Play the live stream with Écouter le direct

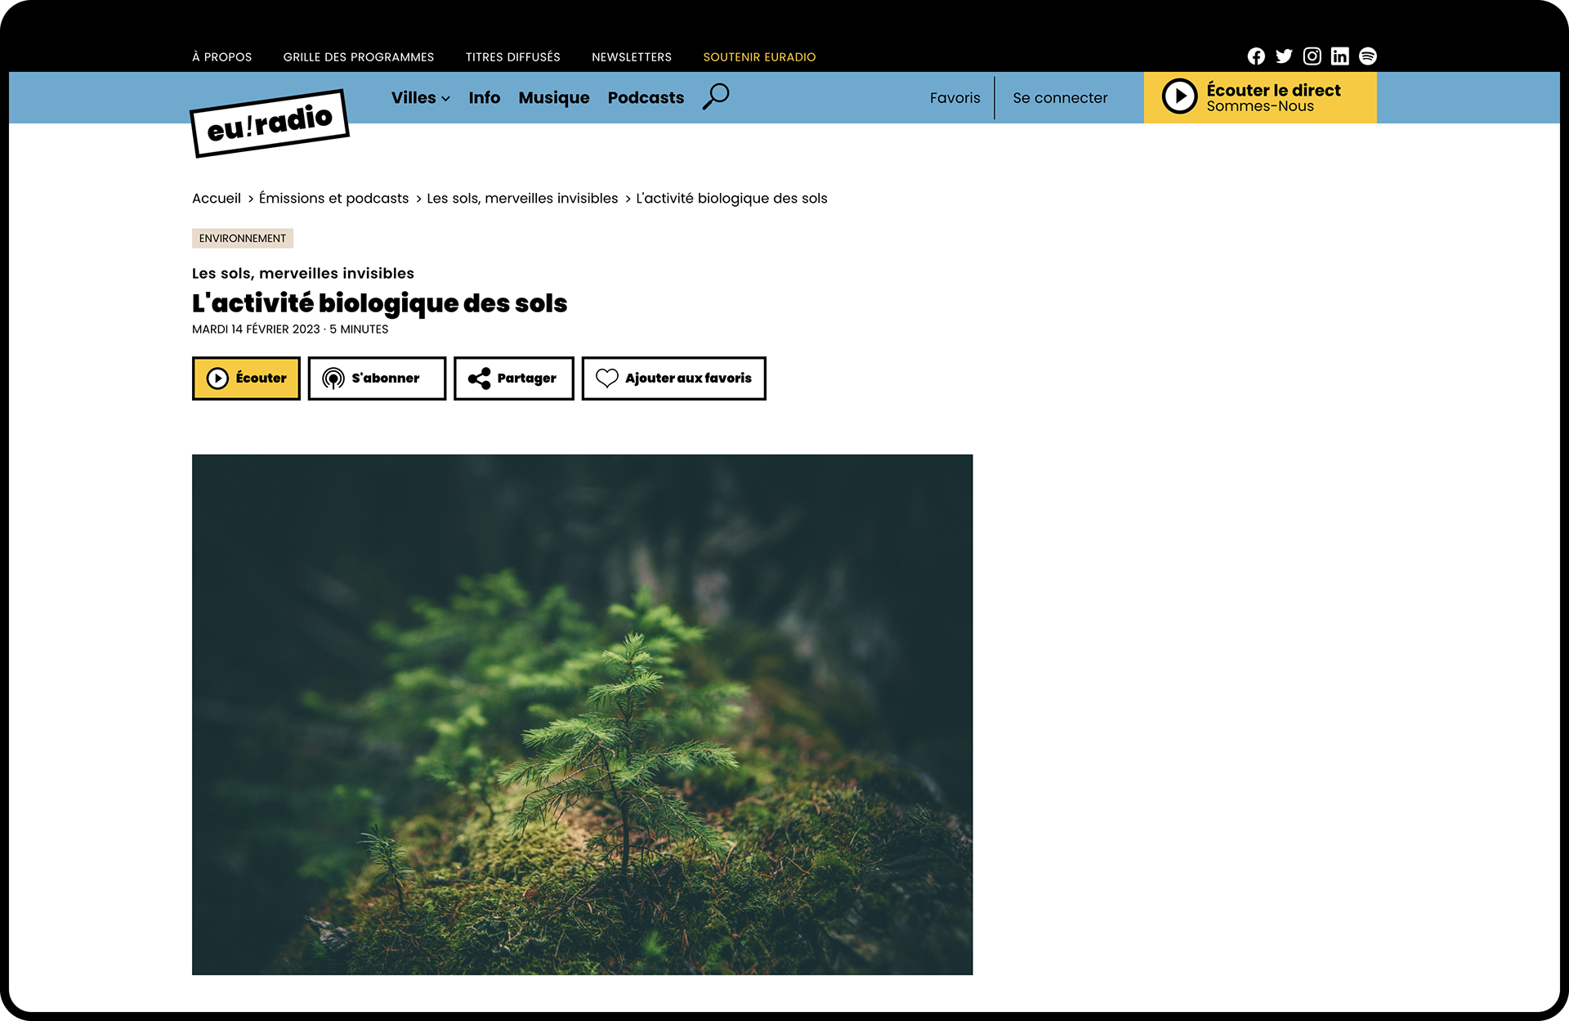coord(1259,97)
